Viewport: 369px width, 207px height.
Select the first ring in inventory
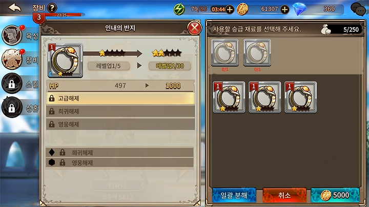point(229,97)
